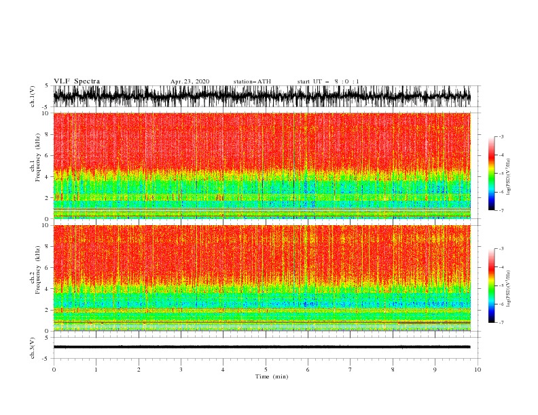Click the 'Time (min)' axis label

coord(272,376)
